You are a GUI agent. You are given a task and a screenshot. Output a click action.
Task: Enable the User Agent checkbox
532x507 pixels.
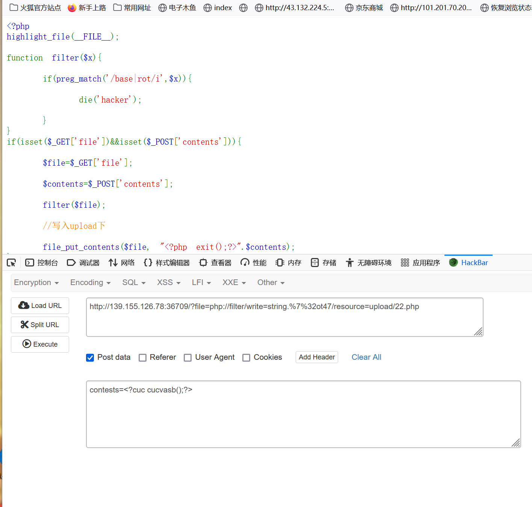point(187,358)
